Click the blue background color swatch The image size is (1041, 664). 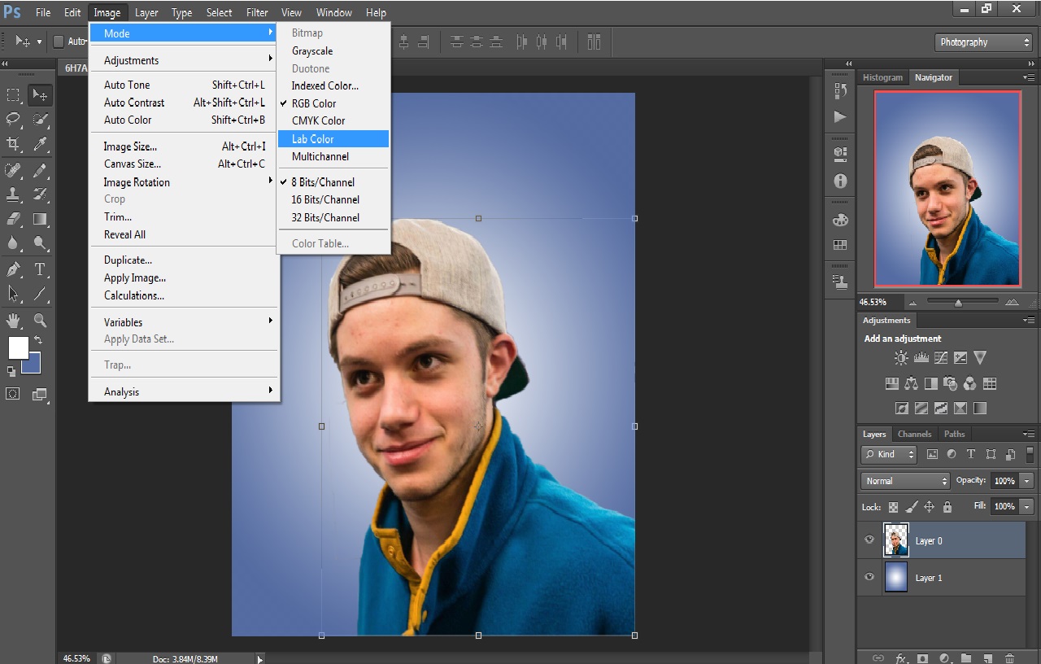pos(33,365)
